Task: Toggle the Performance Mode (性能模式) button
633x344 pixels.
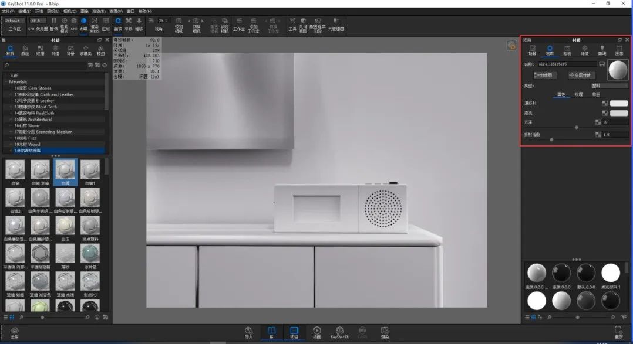Action: [64, 25]
